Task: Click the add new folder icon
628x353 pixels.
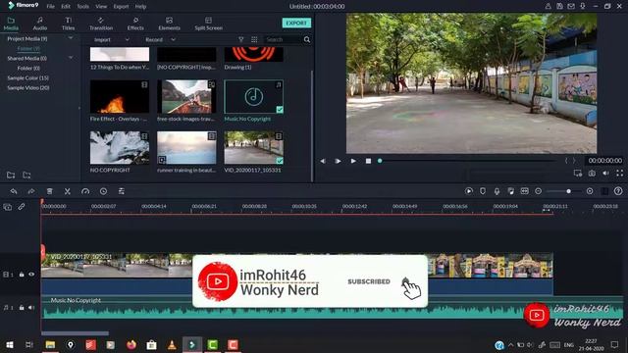Action: tap(11, 175)
